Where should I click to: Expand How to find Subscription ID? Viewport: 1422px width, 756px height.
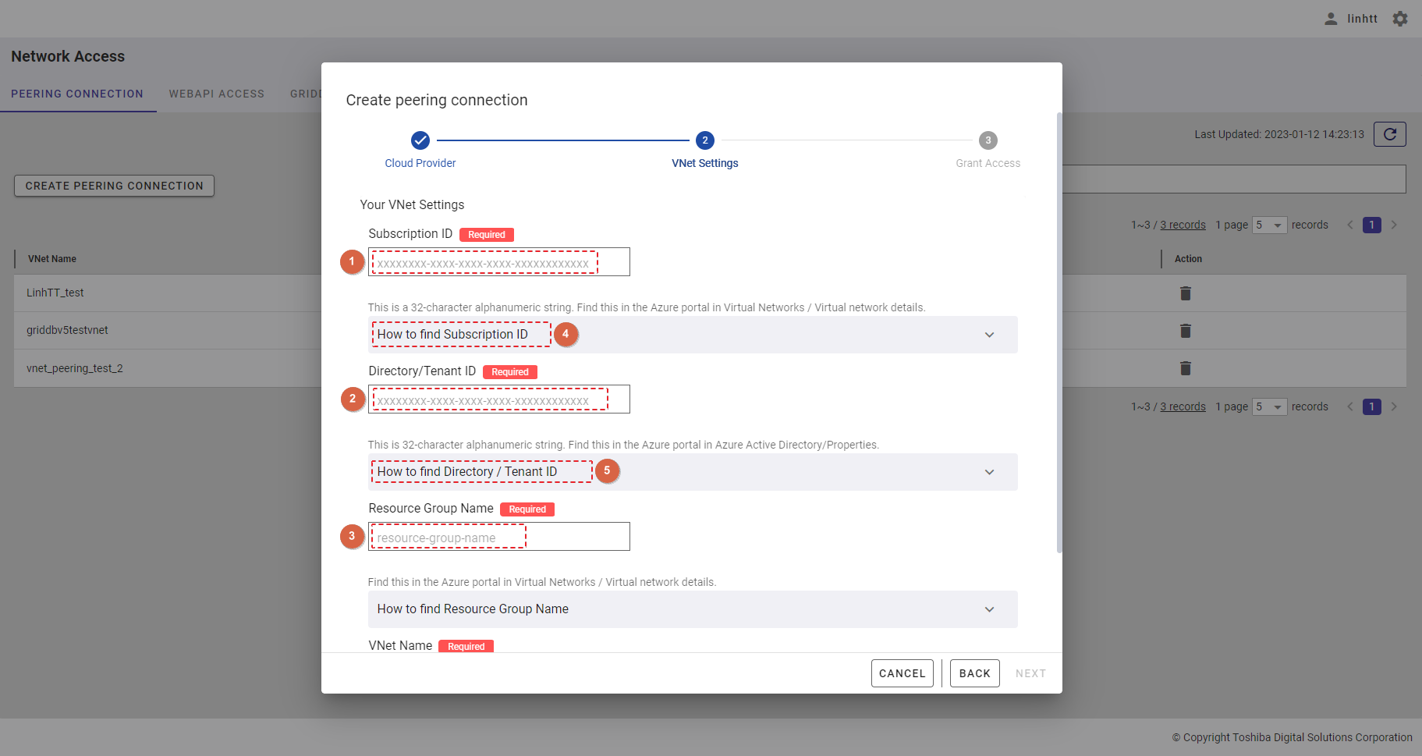(989, 335)
